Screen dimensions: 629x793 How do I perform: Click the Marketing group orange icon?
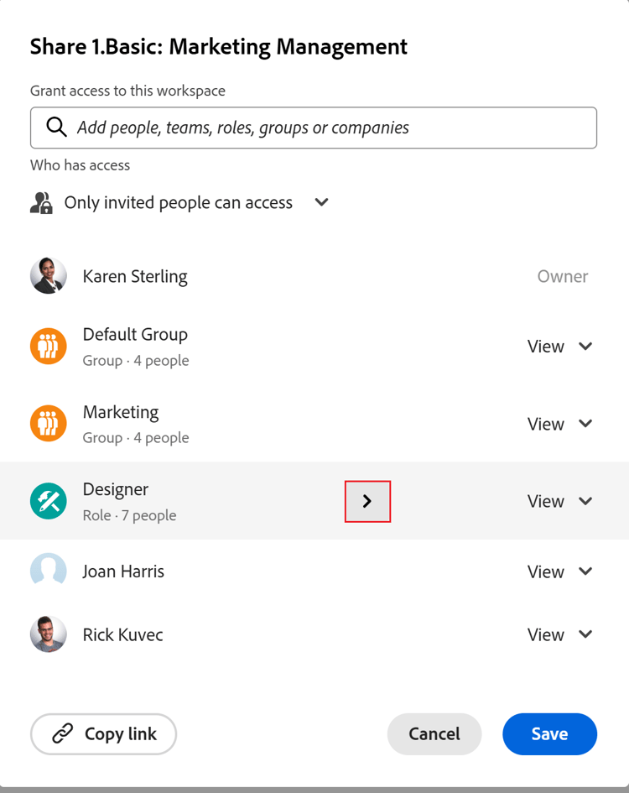tap(49, 423)
